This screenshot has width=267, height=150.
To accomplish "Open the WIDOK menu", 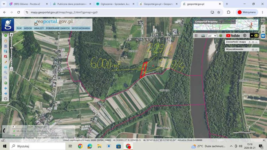I will pos(28,28).
